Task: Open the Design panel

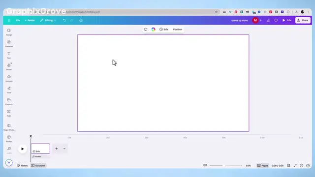Action: (9, 32)
